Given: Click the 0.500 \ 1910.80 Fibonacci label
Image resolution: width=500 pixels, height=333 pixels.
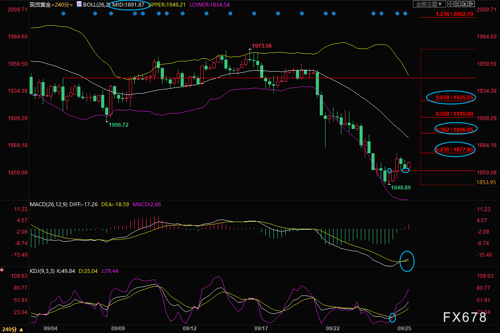Looking at the screenshot, I should click(x=455, y=114).
